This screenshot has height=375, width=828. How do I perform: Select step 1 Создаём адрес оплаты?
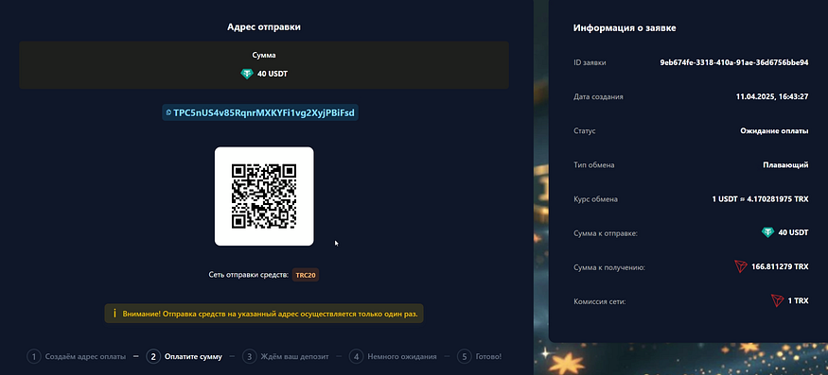pos(77,356)
